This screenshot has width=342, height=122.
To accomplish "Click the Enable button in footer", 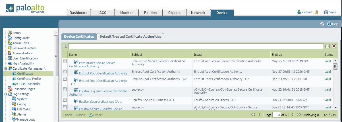I will (68, 115).
